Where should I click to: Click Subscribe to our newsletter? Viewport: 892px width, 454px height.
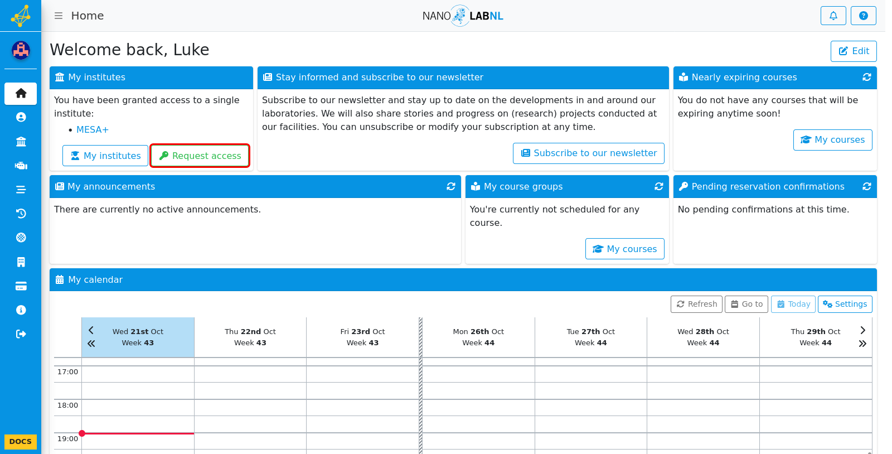pyautogui.click(x=588, y=153)
